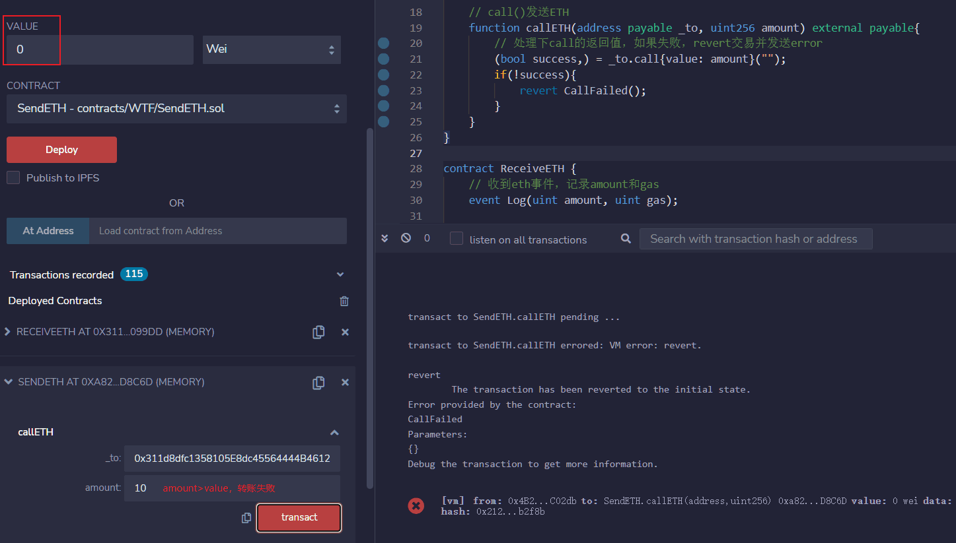Click the red error icon in log
Image resolution: width=956 pixels, height=543 pixels.
(x=416, y=505)
